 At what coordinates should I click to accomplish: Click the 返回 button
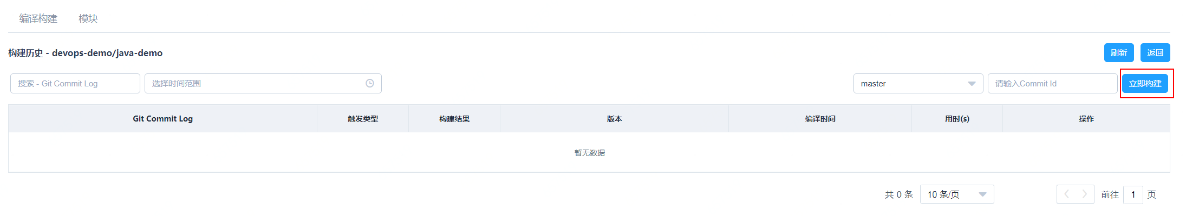coord(1155,53)
